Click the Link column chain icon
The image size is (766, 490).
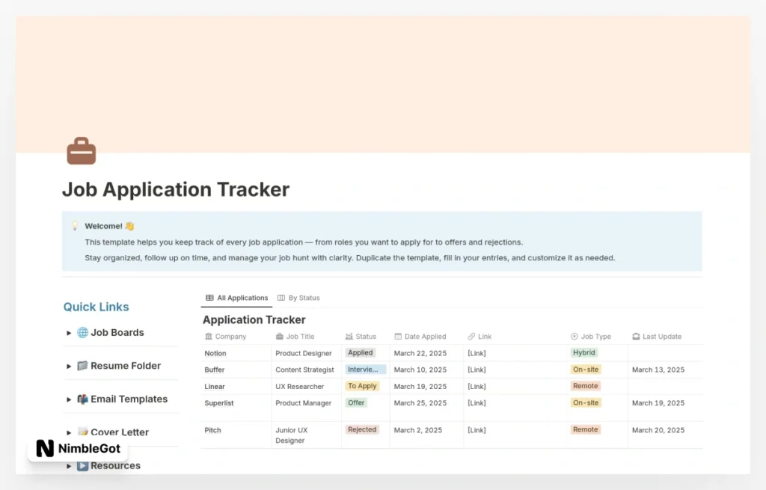point(471,336)
